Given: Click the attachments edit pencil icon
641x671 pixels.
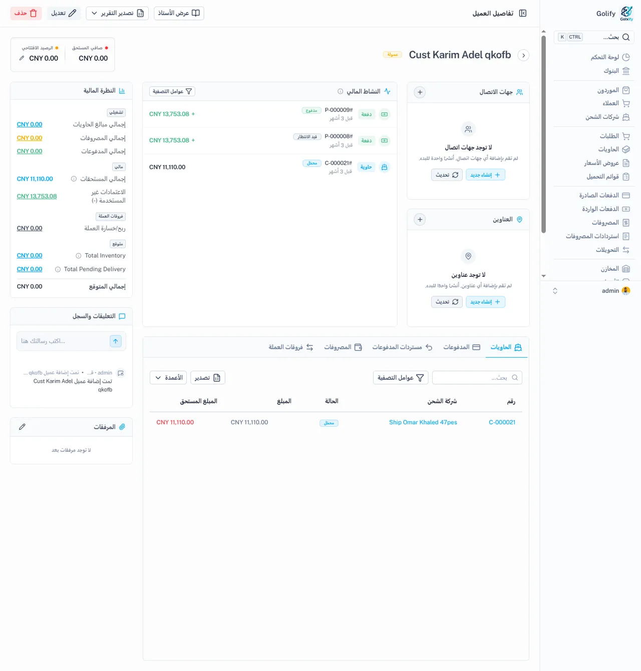Looking at the screenshot, I should tap(22, 427).
